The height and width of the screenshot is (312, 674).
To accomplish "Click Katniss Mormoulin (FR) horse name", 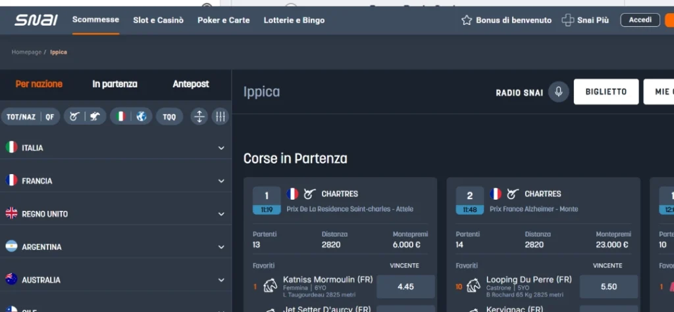I will 328,279.
